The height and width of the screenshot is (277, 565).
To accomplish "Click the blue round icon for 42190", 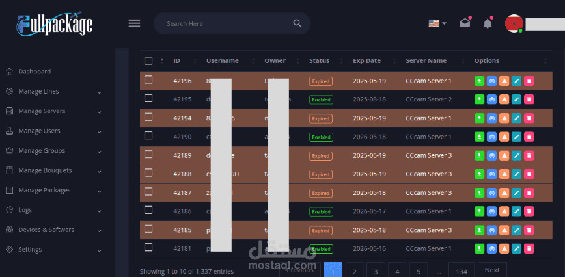I will 491,137.
